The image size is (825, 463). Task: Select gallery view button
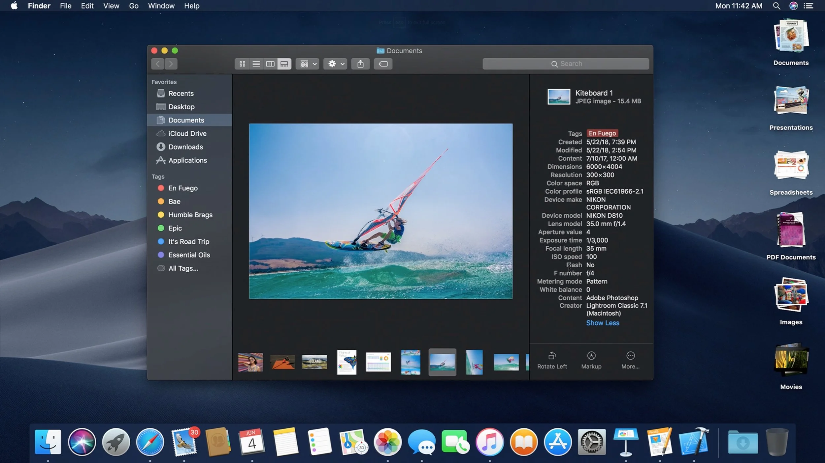point(284,64)
